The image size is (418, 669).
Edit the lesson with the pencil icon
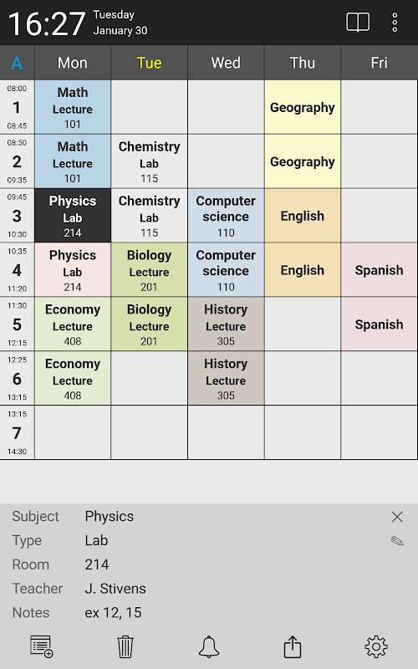(397, 540)
